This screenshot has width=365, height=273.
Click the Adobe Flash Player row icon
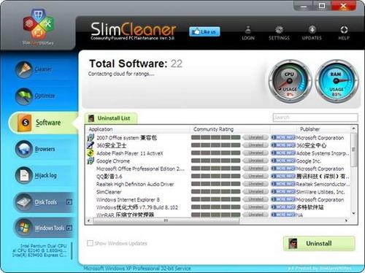pyautogui.click(x=91, y=153)
